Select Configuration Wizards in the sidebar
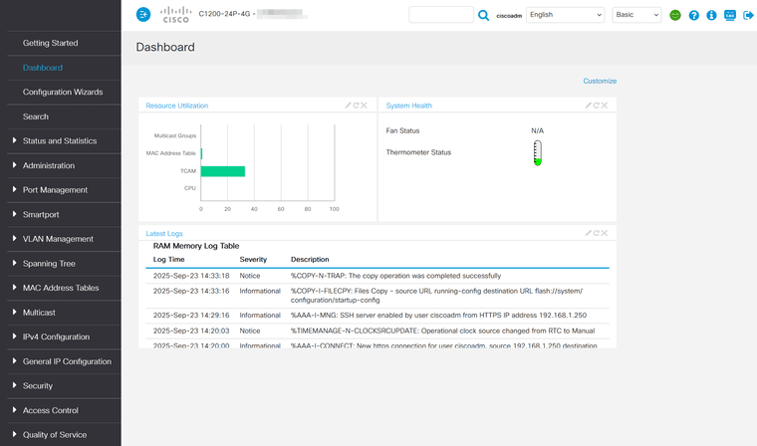Image resolution: width=757 pixels, height=446 pixels. [63, 93]
